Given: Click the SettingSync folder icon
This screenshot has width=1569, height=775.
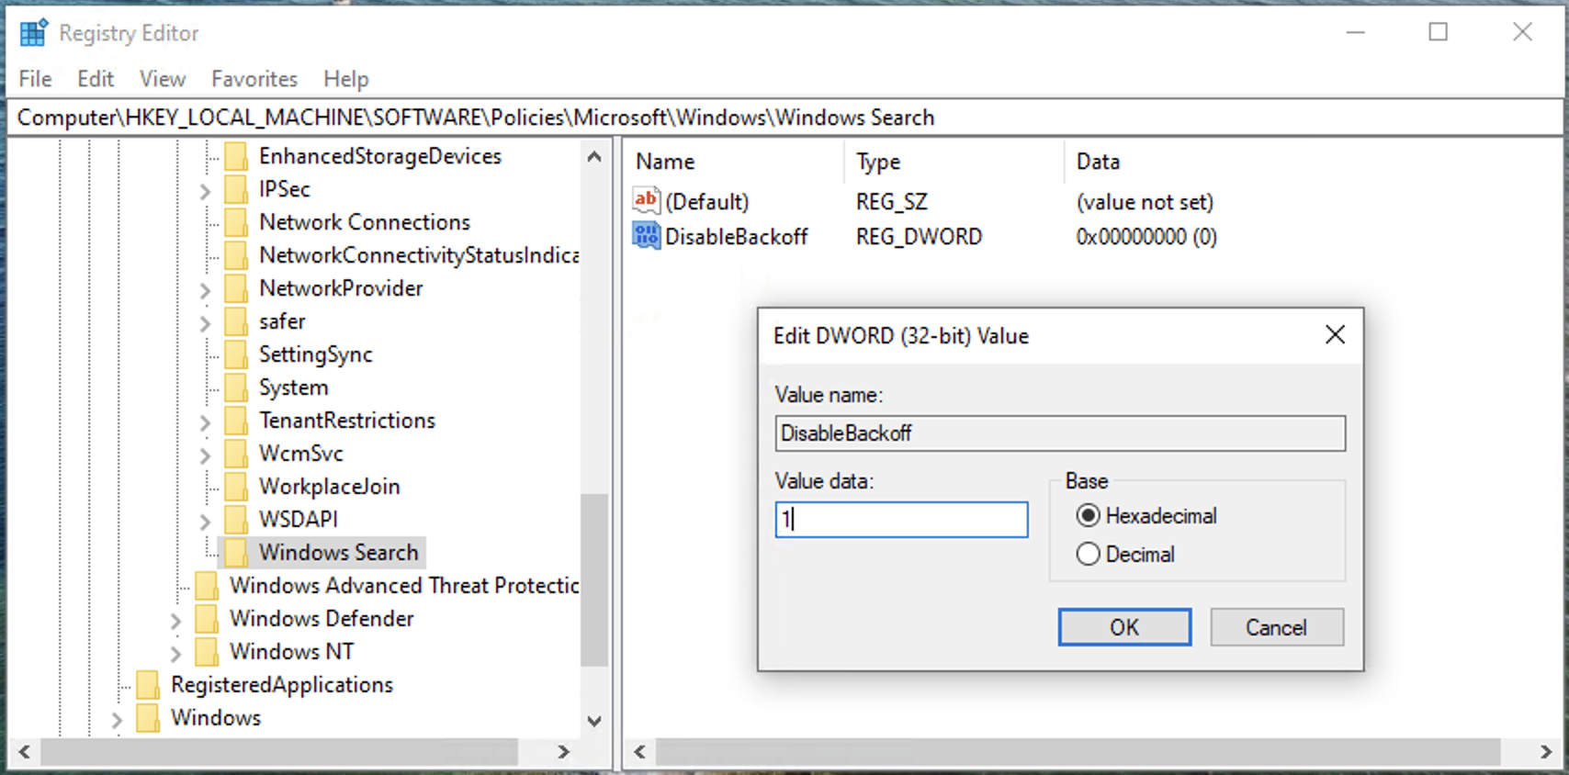Looking at the screenshot, I should (x=236, y=354).
